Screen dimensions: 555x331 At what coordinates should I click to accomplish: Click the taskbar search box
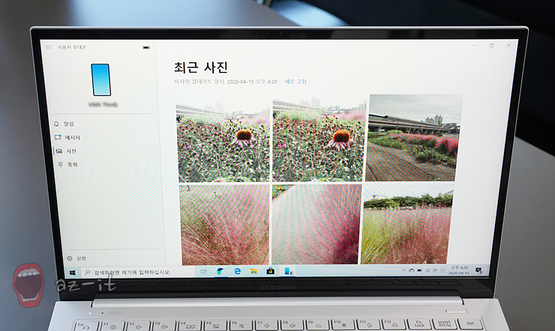pos(138,273)
